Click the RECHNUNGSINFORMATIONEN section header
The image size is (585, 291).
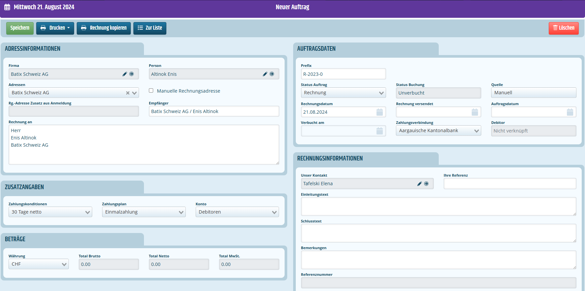tap(330, 159)
